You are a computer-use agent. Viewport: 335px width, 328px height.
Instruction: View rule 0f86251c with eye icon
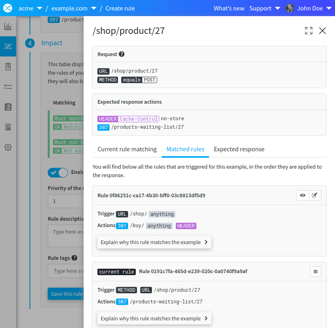[x=303, y=195]
